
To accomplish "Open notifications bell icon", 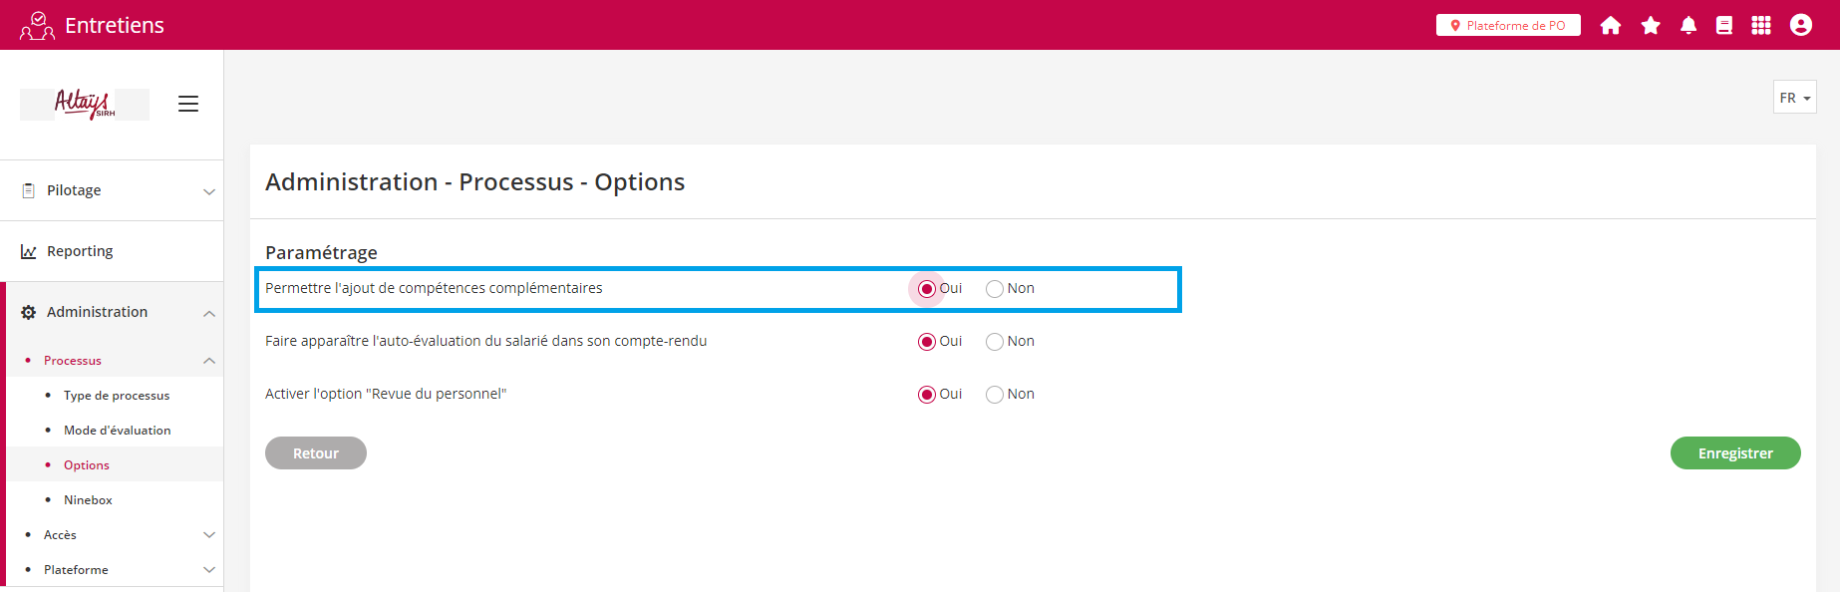I will click(1688, 26).
